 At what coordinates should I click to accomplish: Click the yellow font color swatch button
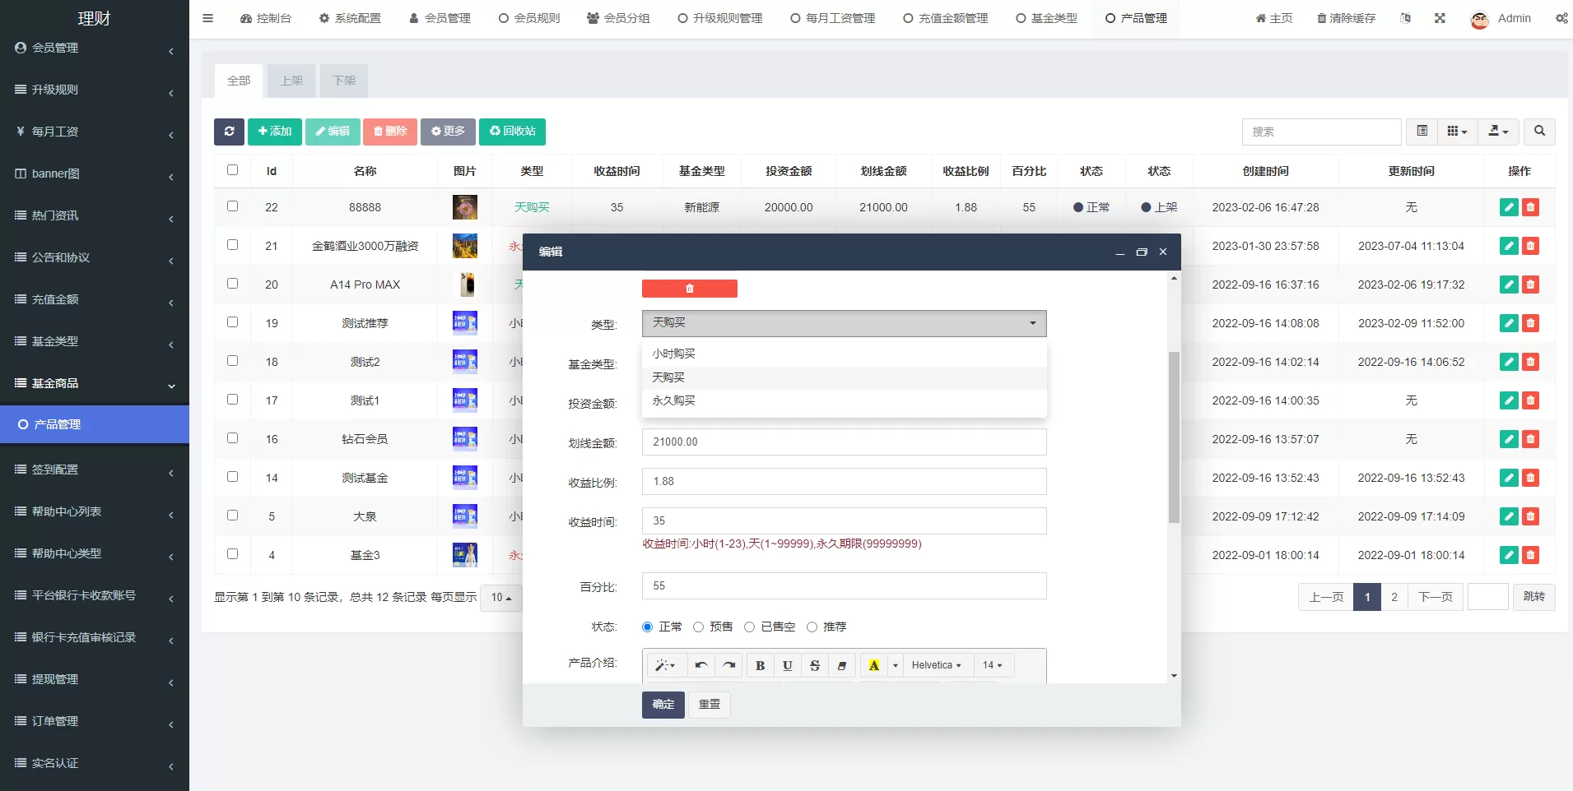(x=873, y=665)
